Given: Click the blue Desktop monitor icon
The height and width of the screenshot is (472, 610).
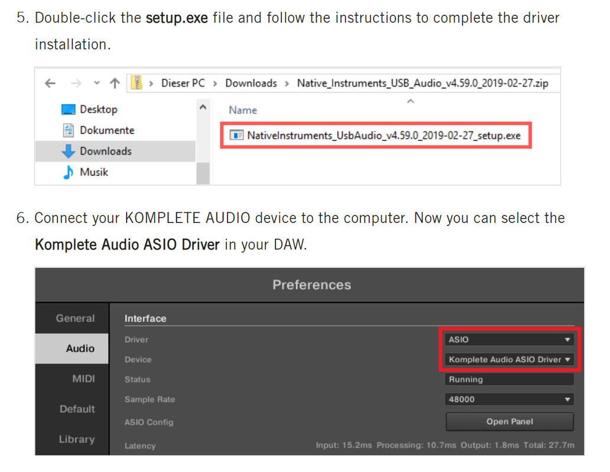Looking at the screenshot, I should point(69,110).
